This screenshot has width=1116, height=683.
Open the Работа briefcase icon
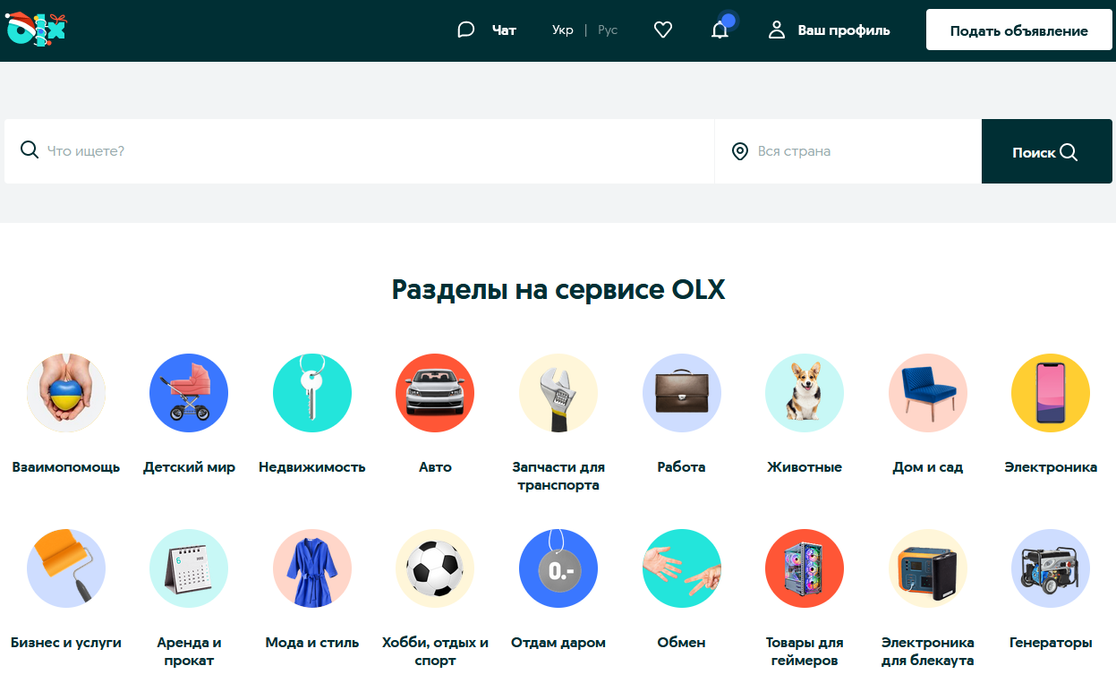click(682, 393)
